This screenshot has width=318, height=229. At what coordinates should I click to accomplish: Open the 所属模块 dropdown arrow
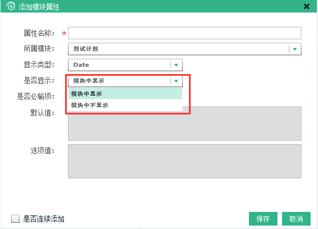[x=295, y=49]
